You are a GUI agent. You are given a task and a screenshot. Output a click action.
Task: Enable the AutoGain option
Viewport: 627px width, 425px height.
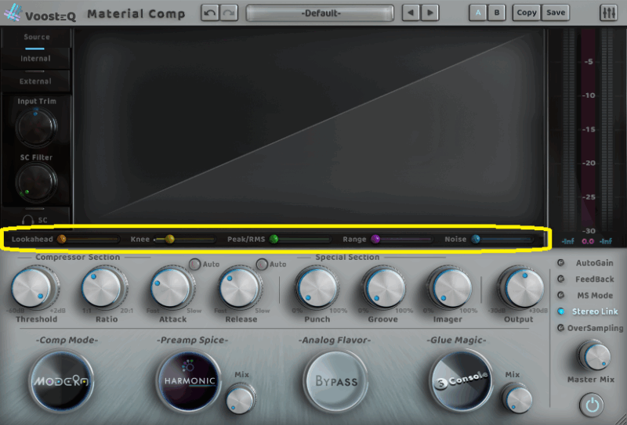(560, 264)
